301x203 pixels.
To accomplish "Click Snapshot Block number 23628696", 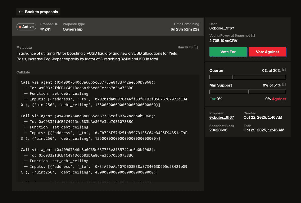I will pos(218,130).
